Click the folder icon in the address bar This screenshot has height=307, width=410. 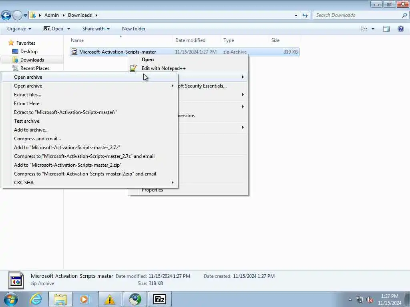(33, 15)
